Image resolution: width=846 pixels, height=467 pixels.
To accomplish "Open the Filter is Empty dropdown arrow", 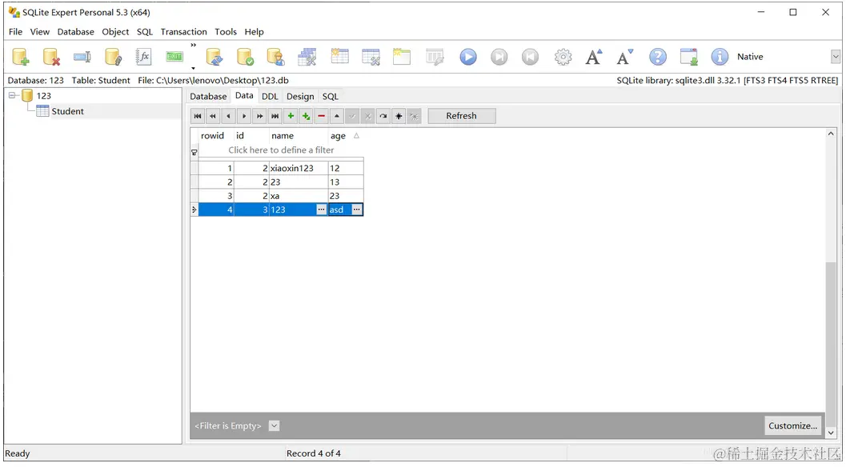I will [274, 425].
